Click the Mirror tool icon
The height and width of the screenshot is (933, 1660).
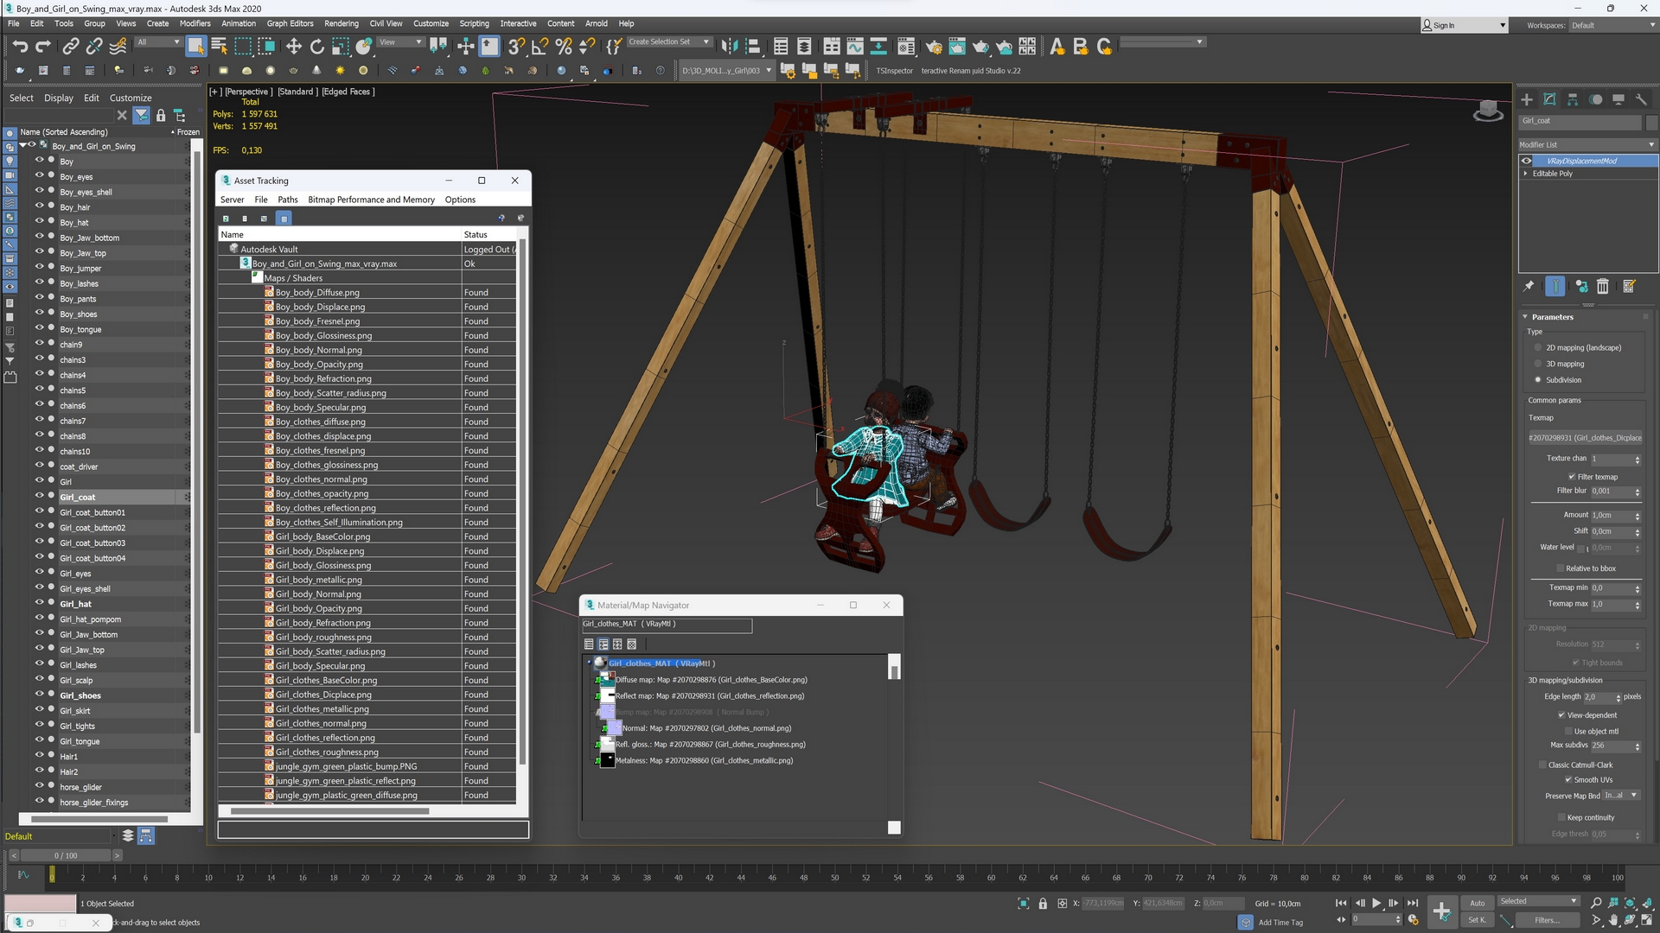point(730,46)
